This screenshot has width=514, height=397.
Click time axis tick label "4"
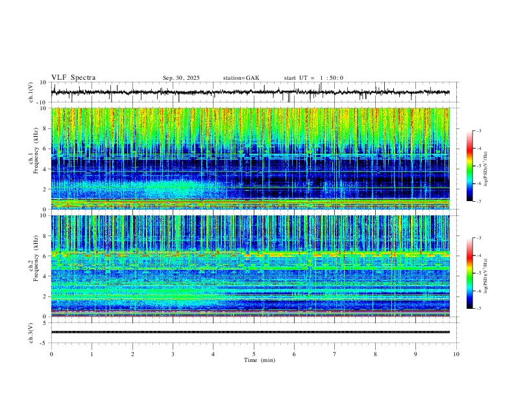coord(213,354)
